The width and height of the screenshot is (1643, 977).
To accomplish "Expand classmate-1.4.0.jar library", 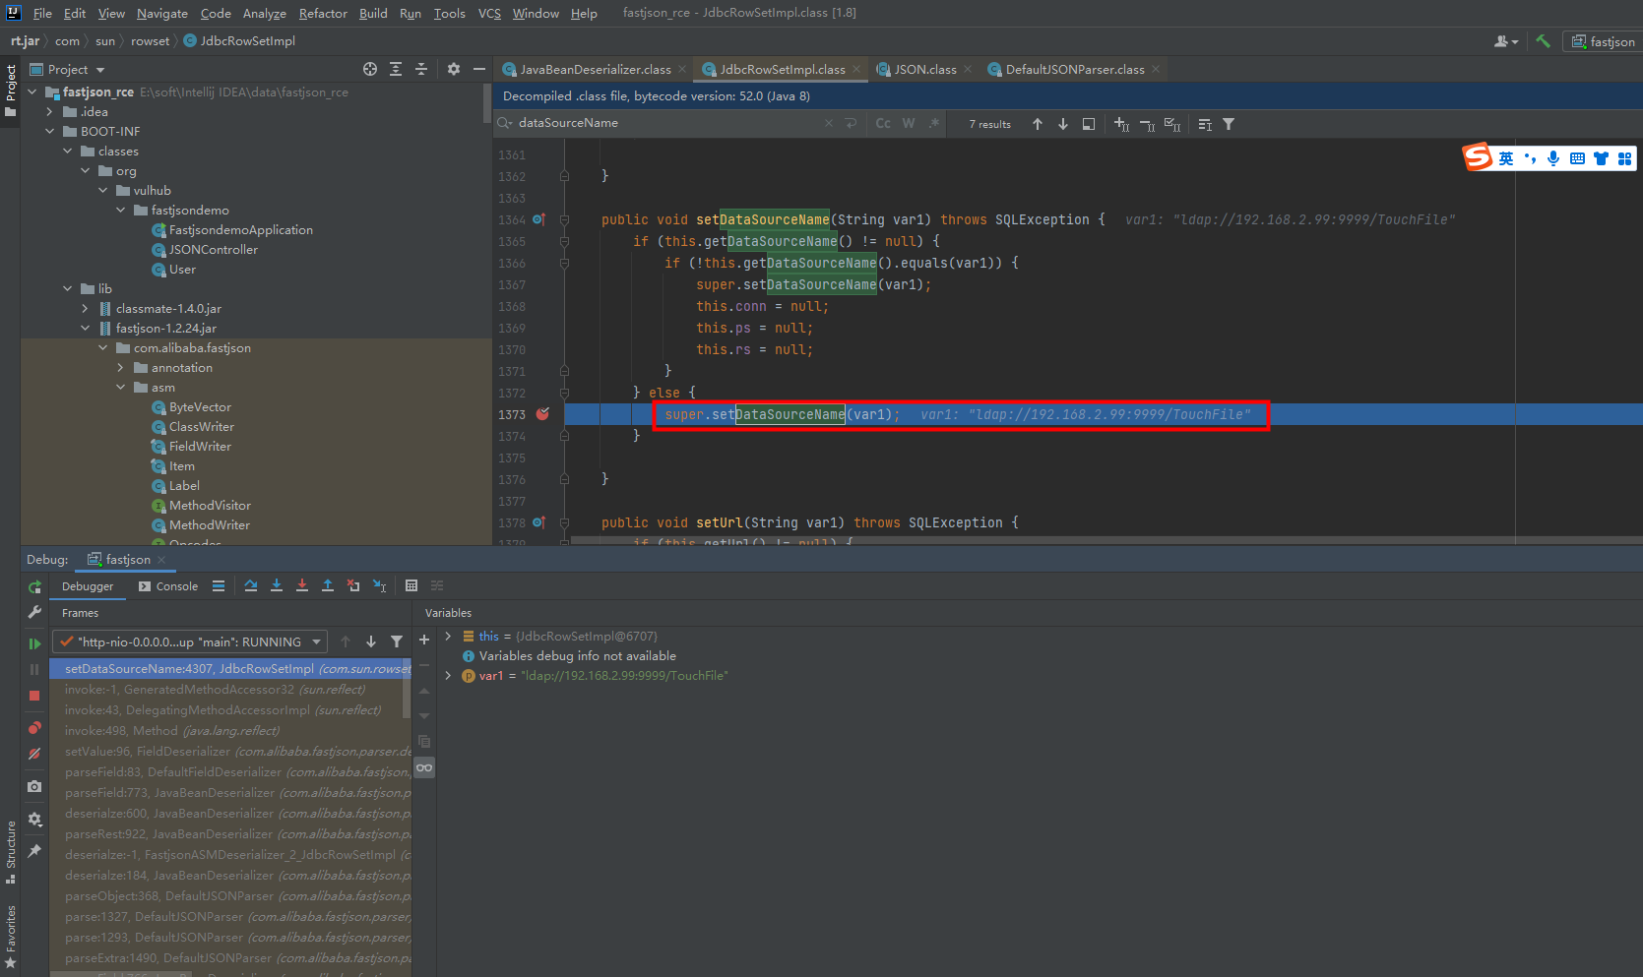I will click(x=86, y=309).
